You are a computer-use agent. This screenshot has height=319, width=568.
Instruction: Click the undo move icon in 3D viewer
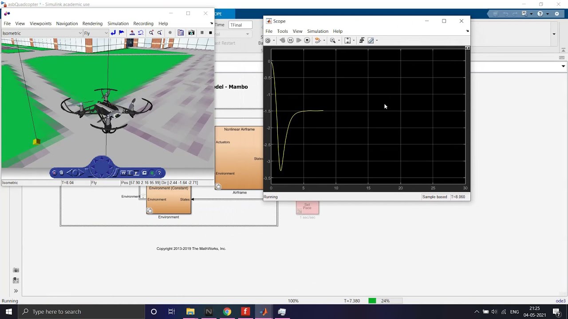(141, 33)
